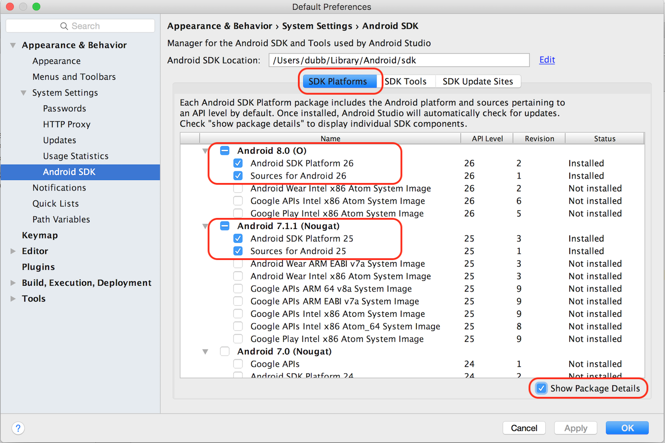Sort table by Name column header
The image size is (665, 443).
330,139
